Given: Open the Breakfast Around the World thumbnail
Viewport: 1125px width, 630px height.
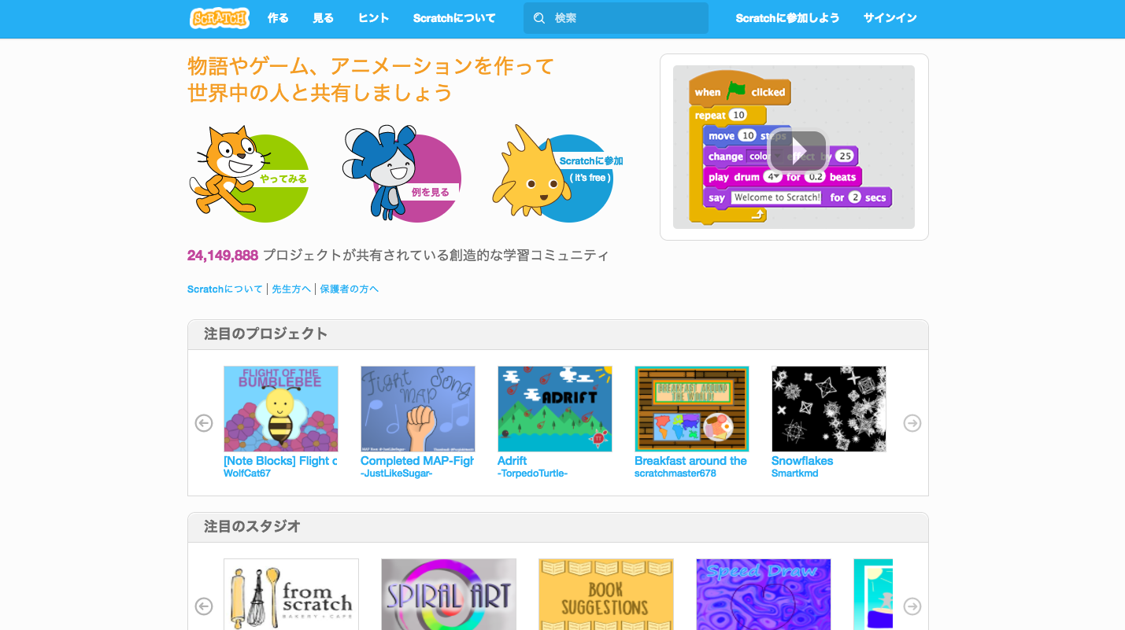Looking at the screenshot, I should (692, 409).
